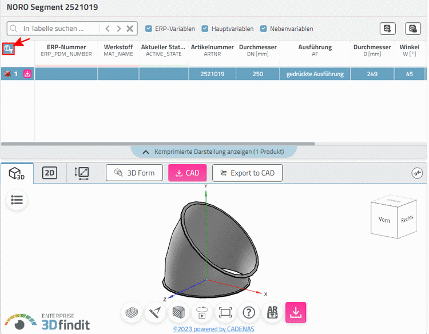Click the Winkel column header

point(410,50)
